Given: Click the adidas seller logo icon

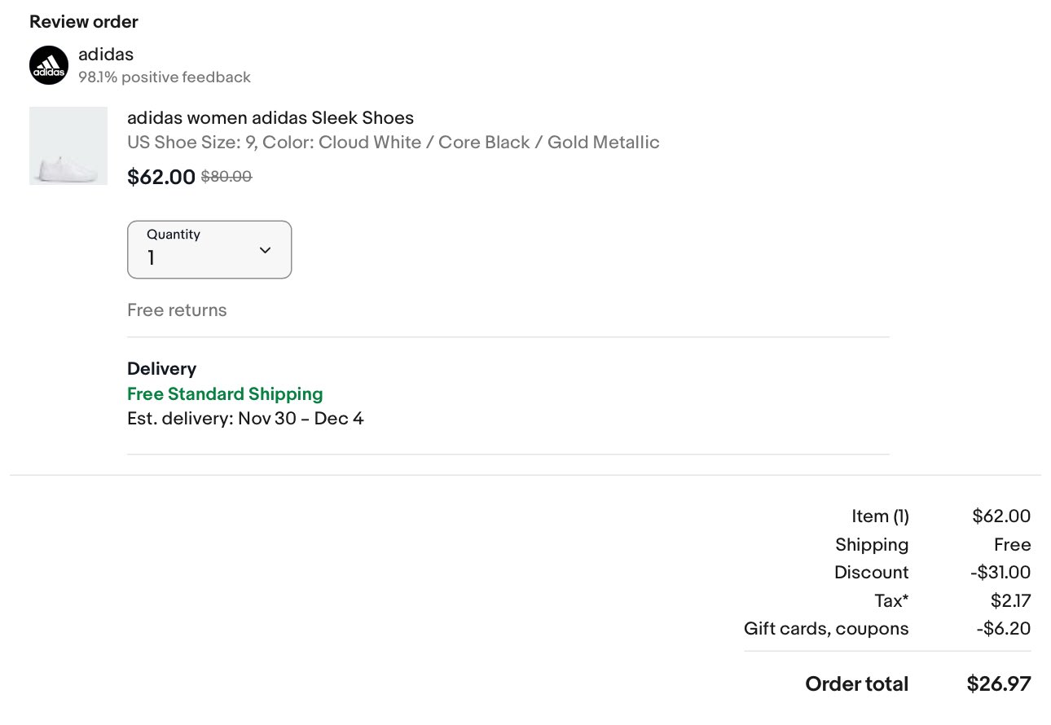Looking at the screenshot, I should (49, 65).
